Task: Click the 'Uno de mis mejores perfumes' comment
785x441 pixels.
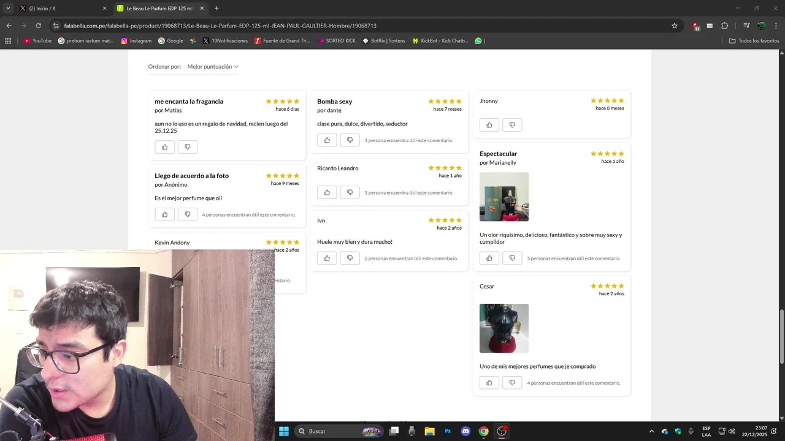Action: pos(538,366)
